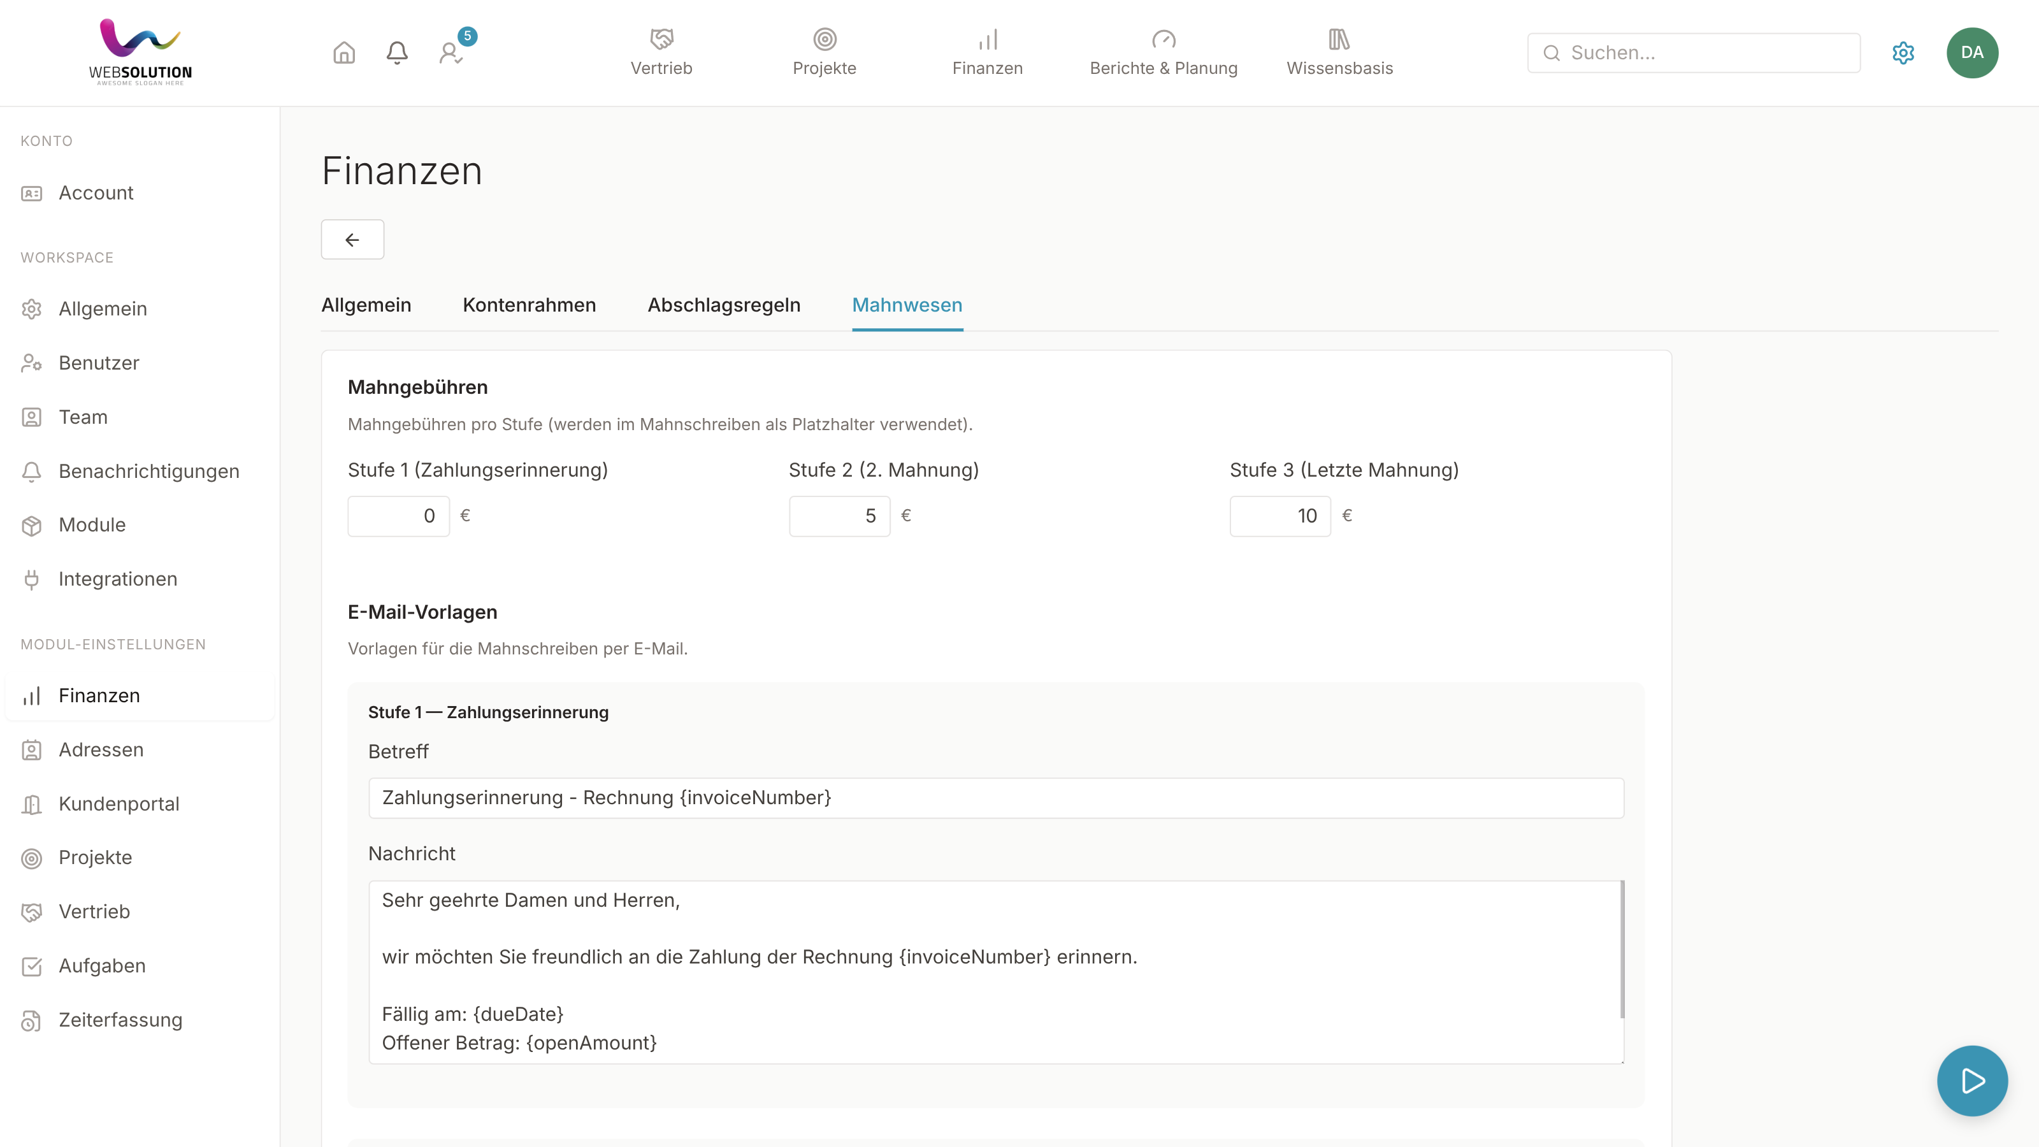The width and height of the screenshot is (2039, 1147).
Task: Click the Benachrichtigungen bell icon in sidebar
Action: (x=32, y=471)
